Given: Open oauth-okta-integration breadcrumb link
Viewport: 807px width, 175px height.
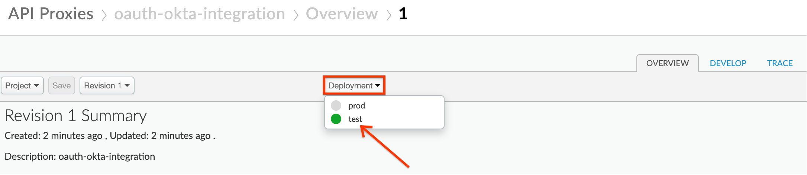Looking at the screenshot, I should (x=200, y=14).
